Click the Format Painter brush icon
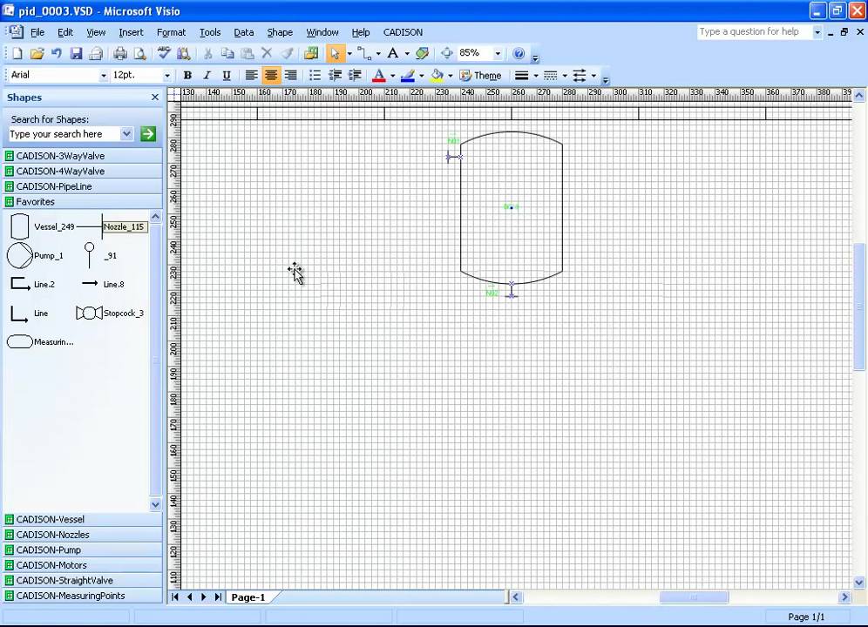The width and height of the screenshot is (868, 627). [287, 54]
